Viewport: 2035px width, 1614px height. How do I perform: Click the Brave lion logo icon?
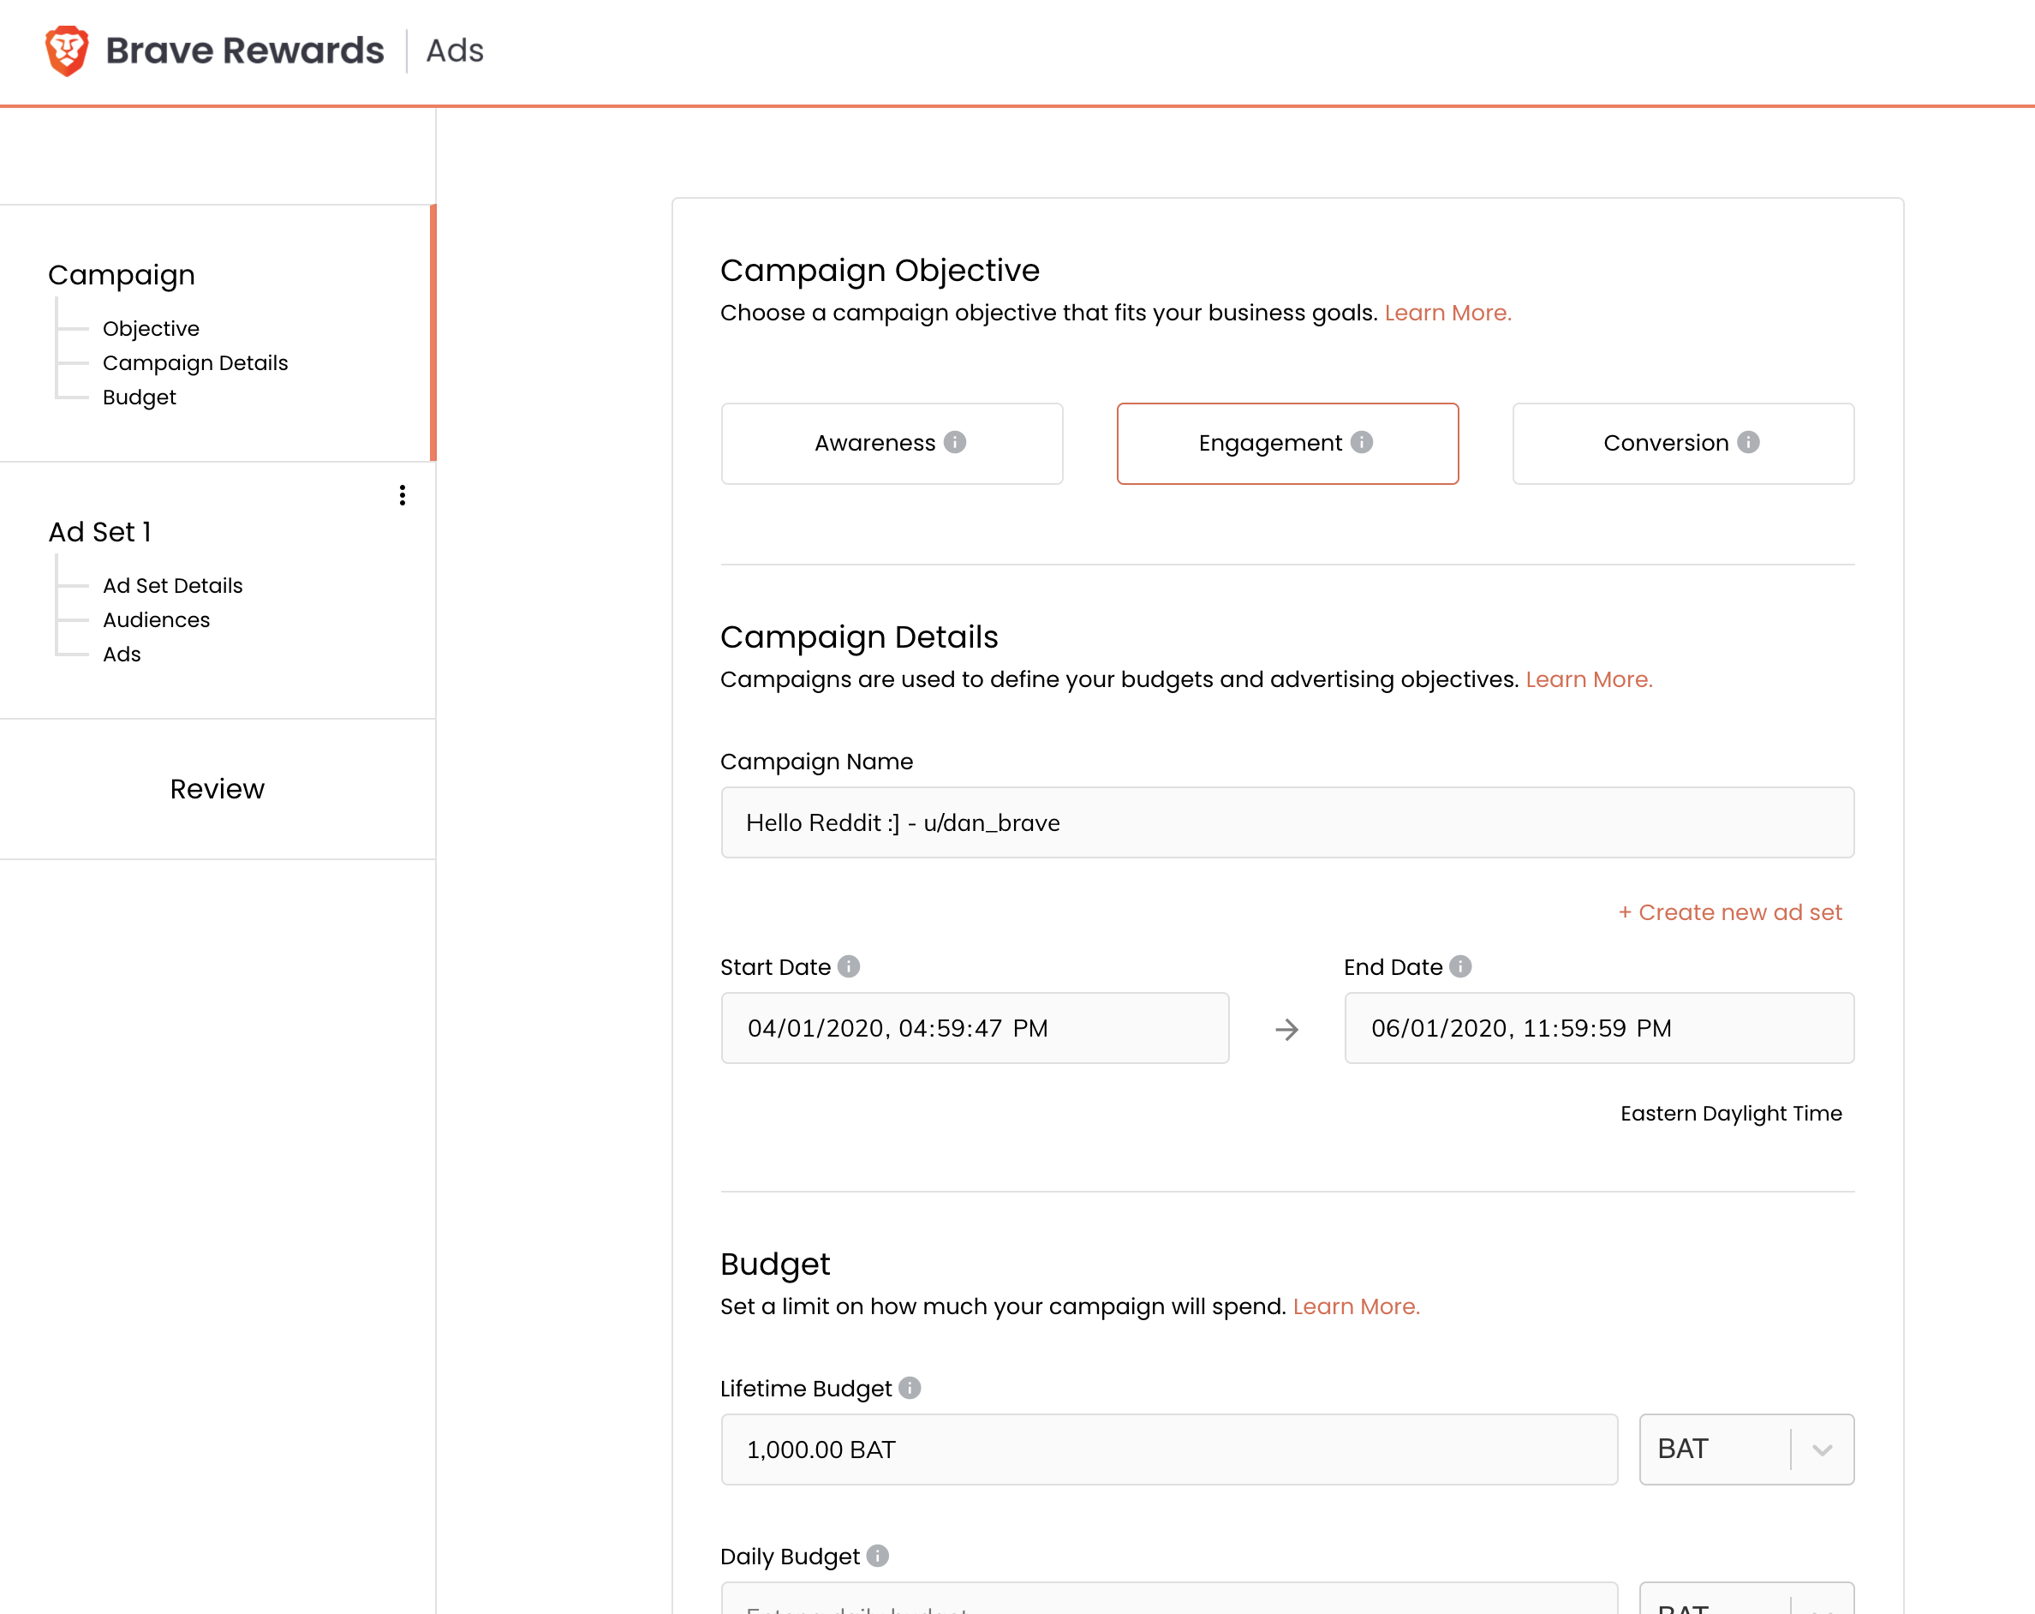point(67,50)
